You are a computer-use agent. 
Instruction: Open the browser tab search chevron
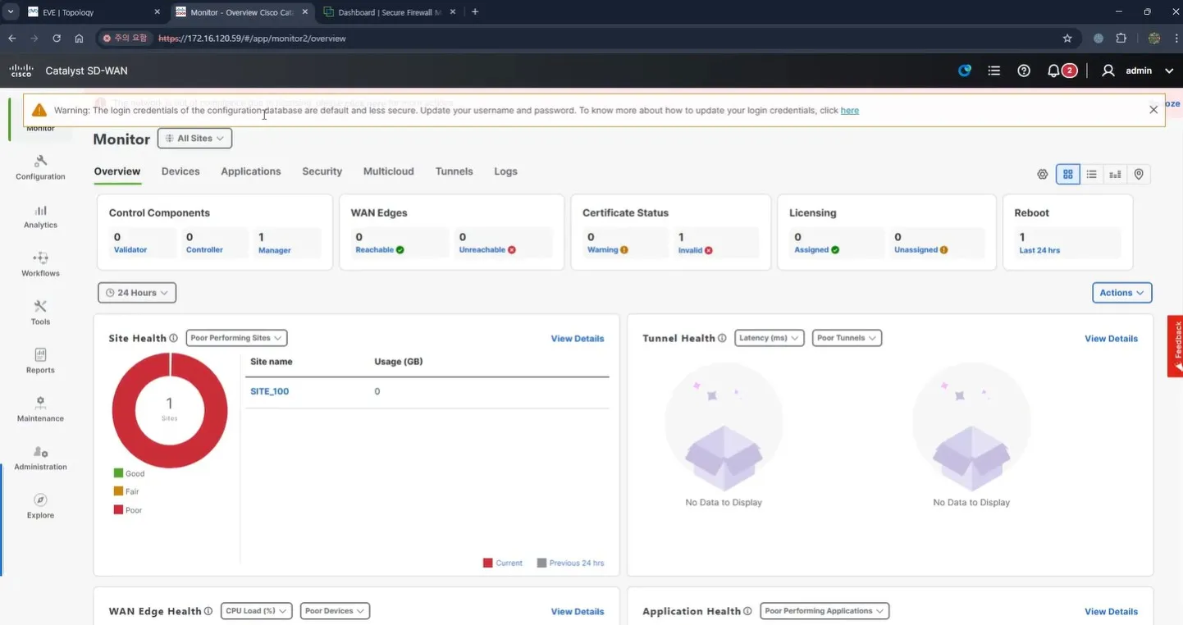(x=11, y=11)
